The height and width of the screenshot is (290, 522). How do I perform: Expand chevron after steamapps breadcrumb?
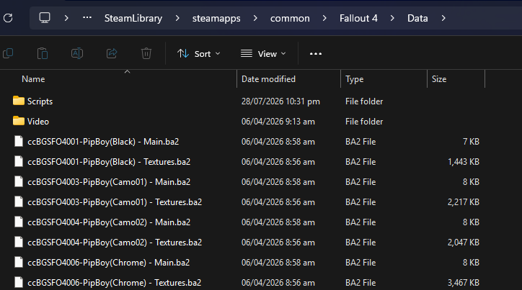click(255, 18)
